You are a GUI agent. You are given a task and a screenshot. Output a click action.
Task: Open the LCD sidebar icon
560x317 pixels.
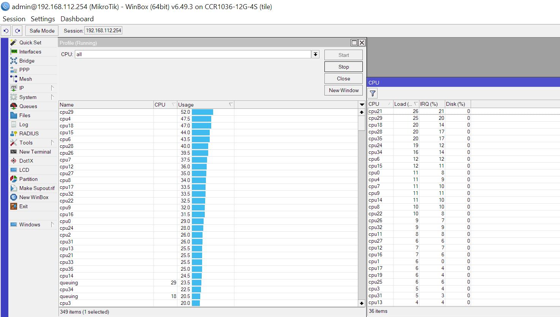pyautogui.click(x=14, y=170)
